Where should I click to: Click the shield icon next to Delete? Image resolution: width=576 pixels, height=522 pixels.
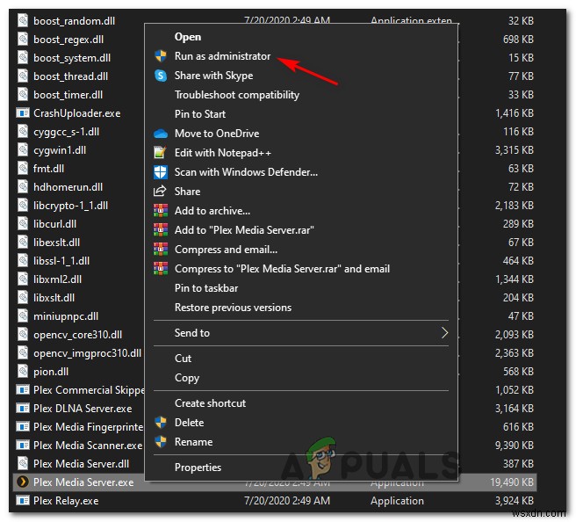click(x=161, y=423)
